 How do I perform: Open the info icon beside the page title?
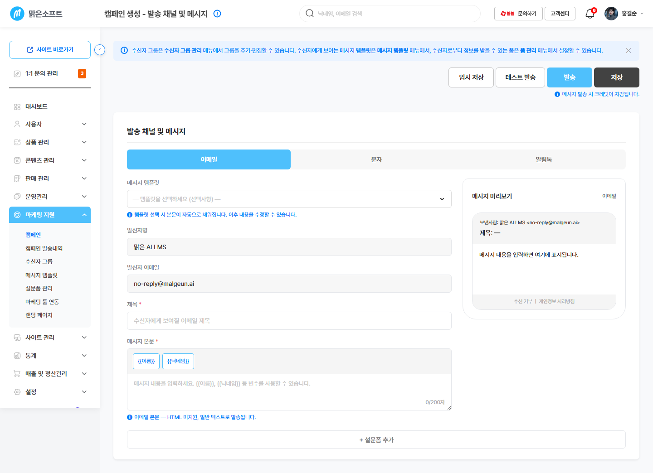point(217,14)
